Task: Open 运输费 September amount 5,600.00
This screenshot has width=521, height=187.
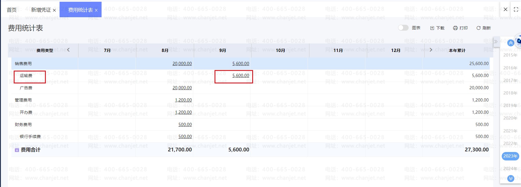Action: pos(241,76)
